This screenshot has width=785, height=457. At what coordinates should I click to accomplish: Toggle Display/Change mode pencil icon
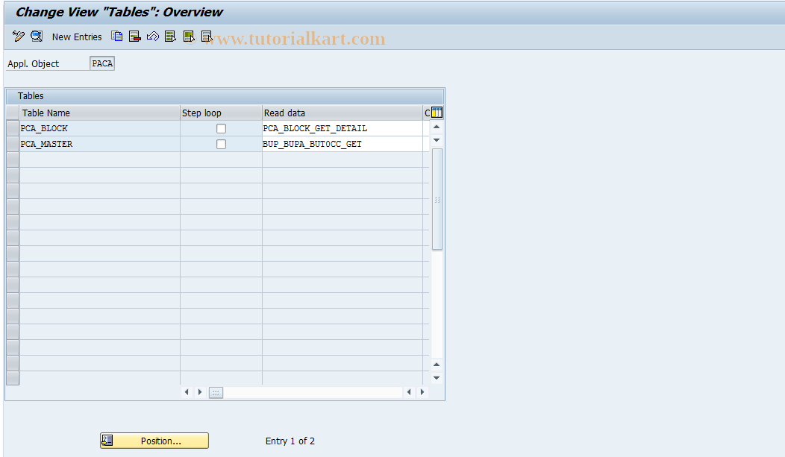pos(18,37)
